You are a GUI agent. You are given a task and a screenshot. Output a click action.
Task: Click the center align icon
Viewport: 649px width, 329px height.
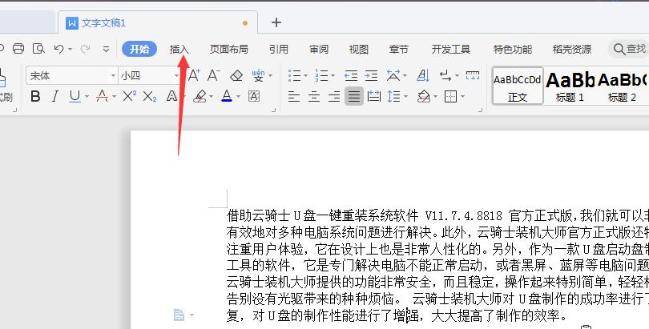(x=313, y=97)
